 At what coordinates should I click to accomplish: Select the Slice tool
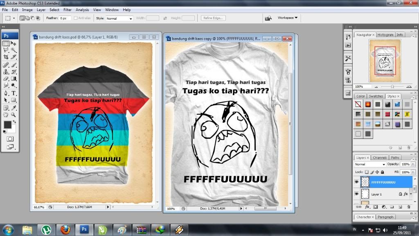(14, 57)
